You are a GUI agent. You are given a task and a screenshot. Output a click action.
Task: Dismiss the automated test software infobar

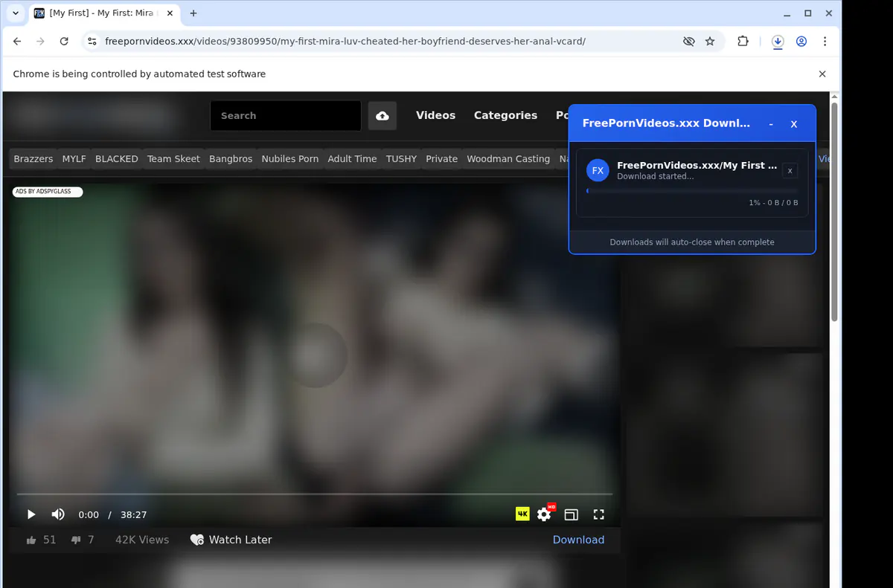tap(822, 74)
